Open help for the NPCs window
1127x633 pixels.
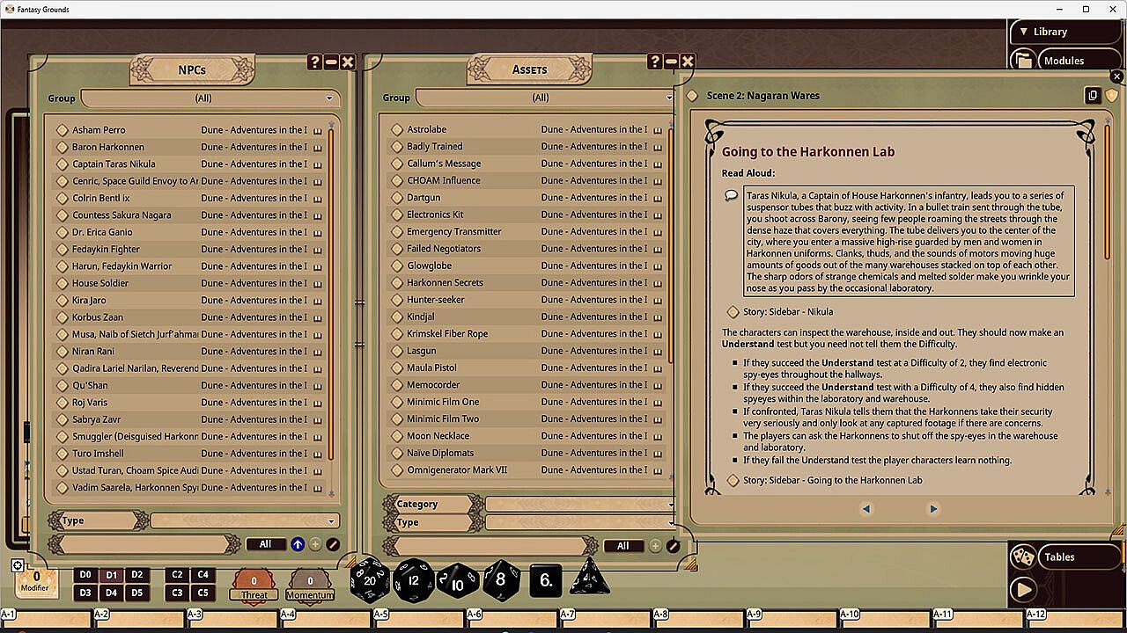coord(315,62)
